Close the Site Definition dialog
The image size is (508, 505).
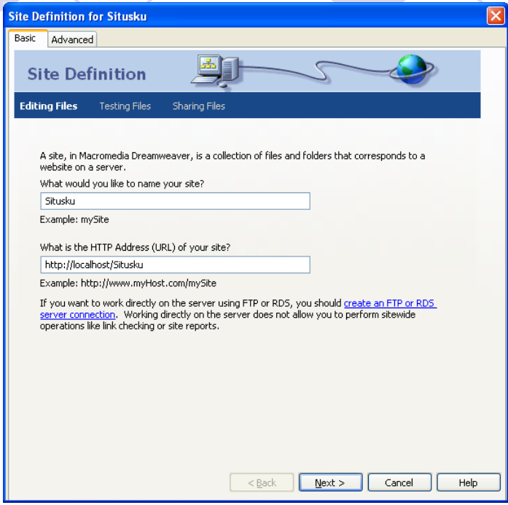coord(496,15)
